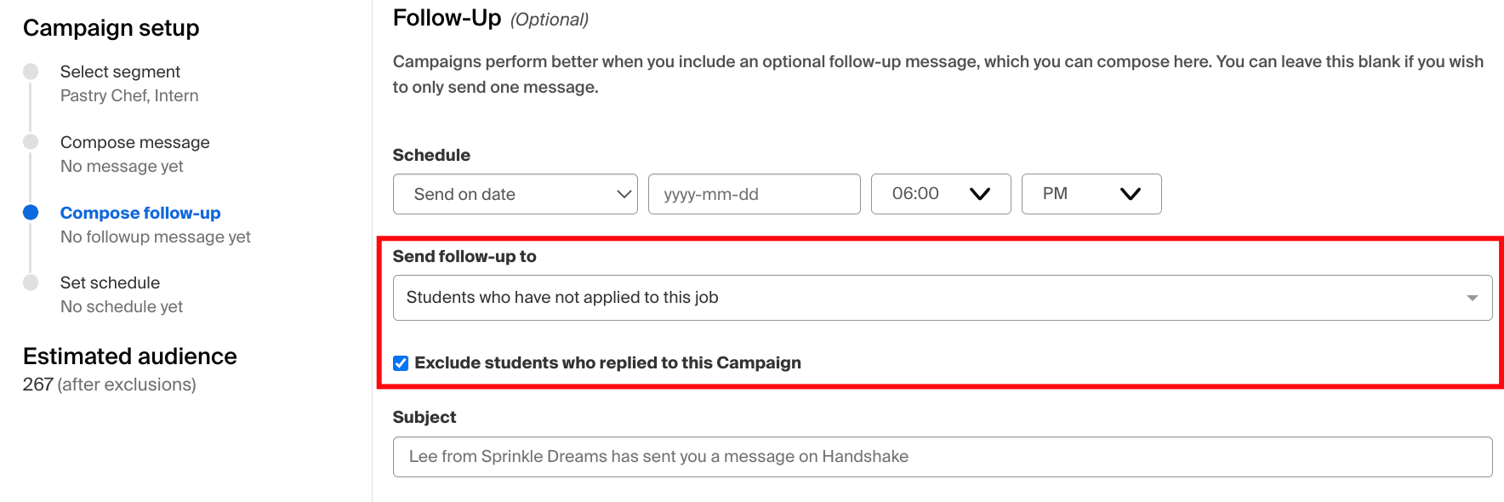Open the Send on date dropdown
Viewport: 1504px width, 502px height.
[x=515, y=194]
